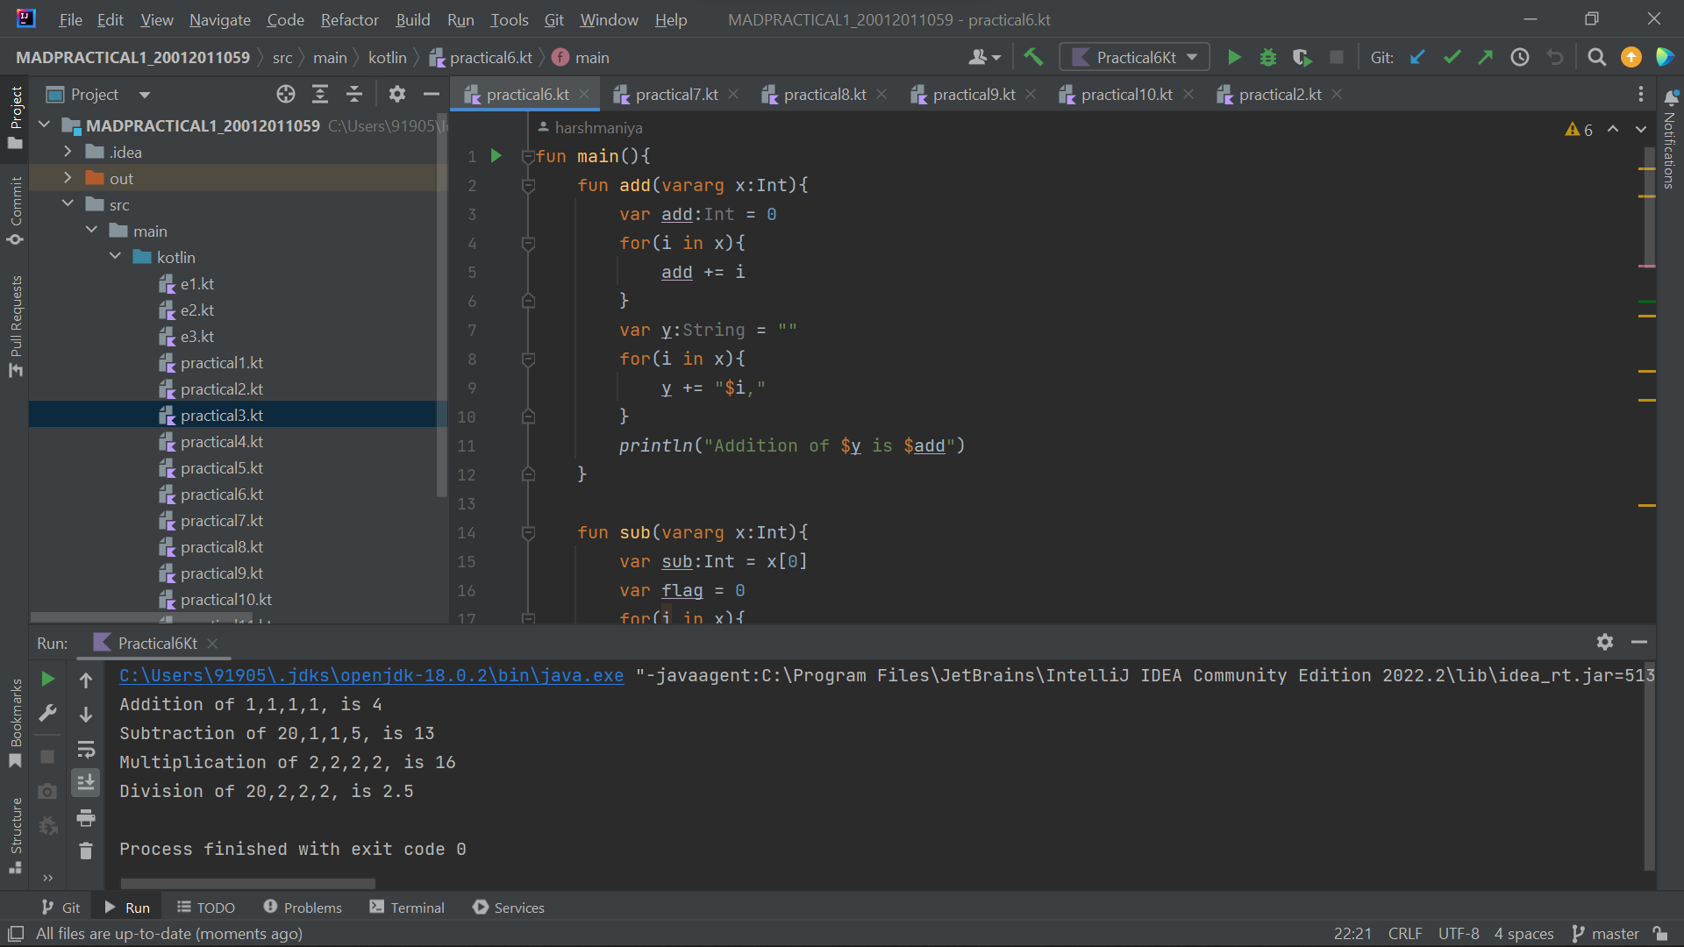Screen dimensions: 1684x947
Task: Run main from gutter play arrow
Action: [496, 156]
